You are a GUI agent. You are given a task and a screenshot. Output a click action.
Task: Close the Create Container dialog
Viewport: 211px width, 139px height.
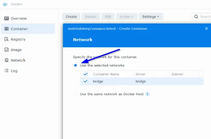click(206, 28)
